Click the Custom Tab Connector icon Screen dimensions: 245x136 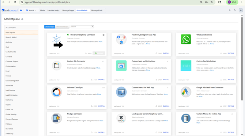[57, 66]
